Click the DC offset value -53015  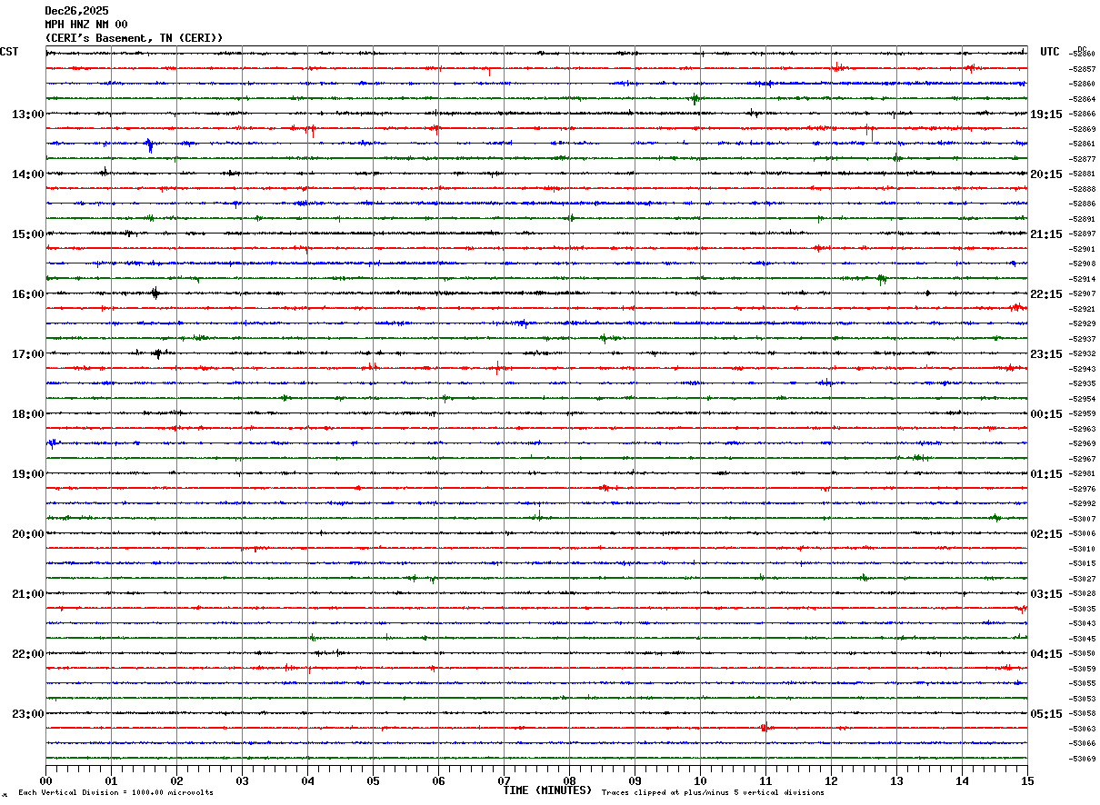[1083, 563]
